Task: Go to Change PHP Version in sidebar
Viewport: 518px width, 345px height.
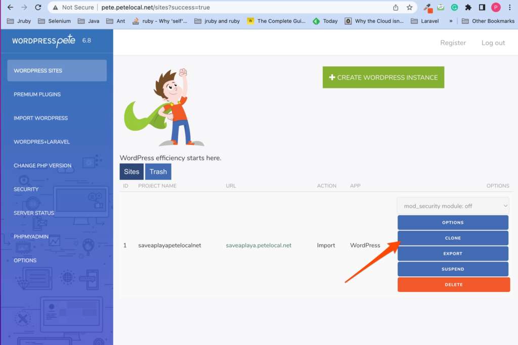Action: [42, 166]
